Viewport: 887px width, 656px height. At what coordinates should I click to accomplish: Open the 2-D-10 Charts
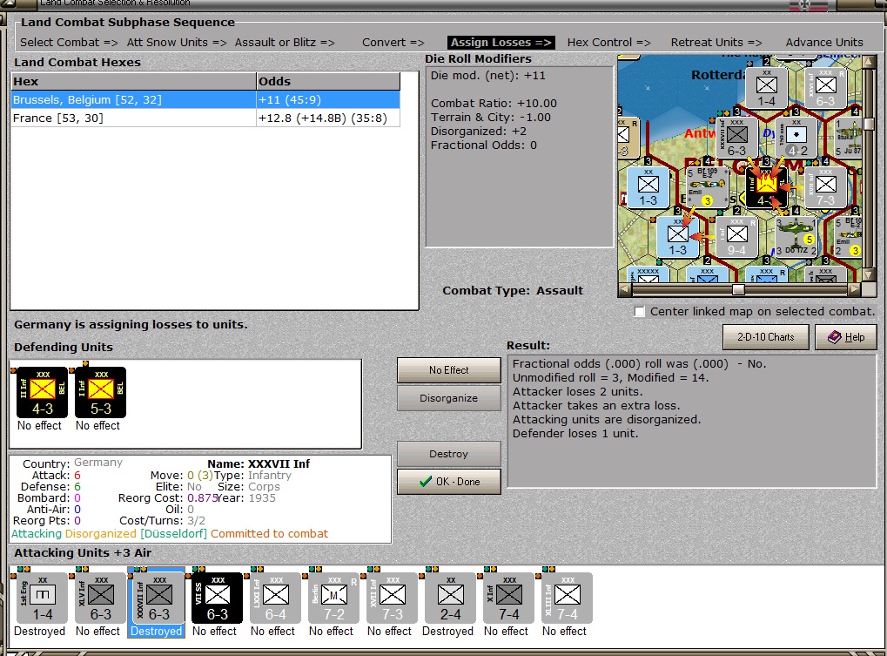765,337
